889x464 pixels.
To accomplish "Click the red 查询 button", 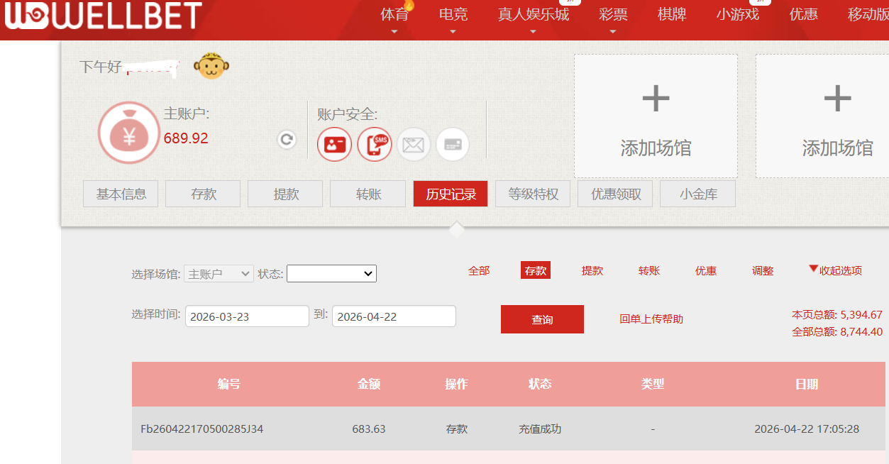I will coord(542,319).
